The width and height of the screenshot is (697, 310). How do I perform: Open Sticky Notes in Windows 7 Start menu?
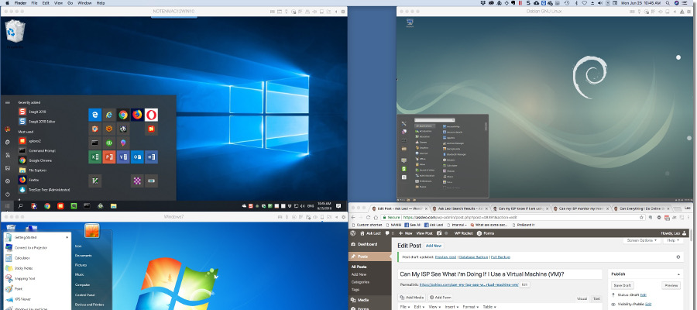tap(37, 268)
